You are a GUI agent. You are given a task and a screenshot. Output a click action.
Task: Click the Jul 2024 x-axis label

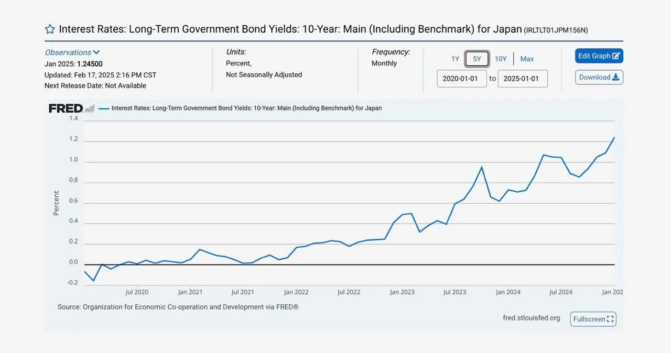click(560, 292)
